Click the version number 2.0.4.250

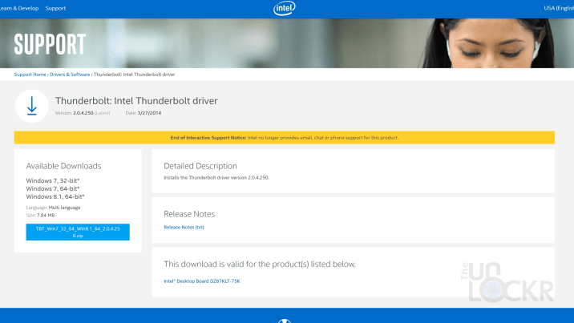(83, 113)
